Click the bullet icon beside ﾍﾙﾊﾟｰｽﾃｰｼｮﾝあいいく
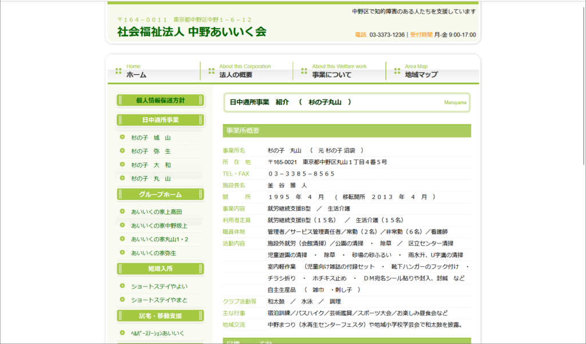The width and height of the screenshot is (586, 344). (122, 333)
